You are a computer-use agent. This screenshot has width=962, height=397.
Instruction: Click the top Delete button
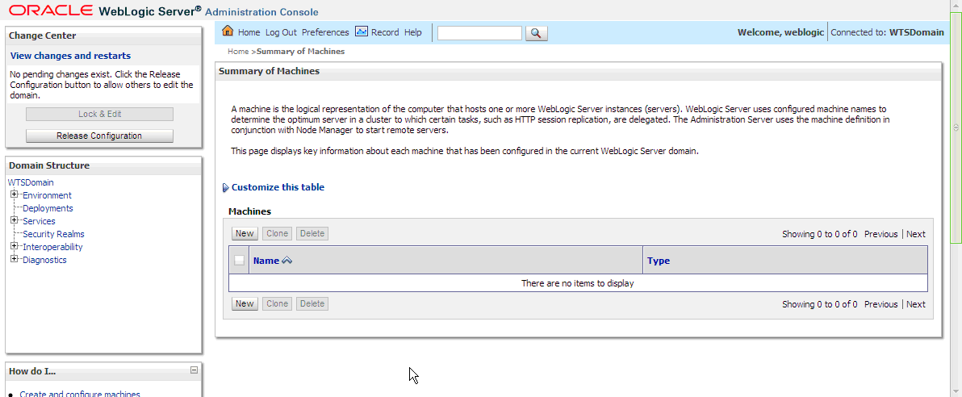coord(312,233)
